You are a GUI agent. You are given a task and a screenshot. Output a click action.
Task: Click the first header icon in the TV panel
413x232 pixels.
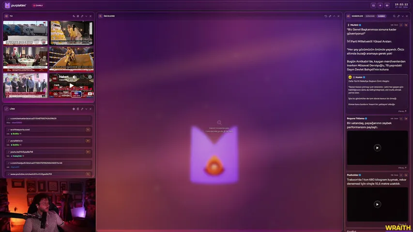74,16
